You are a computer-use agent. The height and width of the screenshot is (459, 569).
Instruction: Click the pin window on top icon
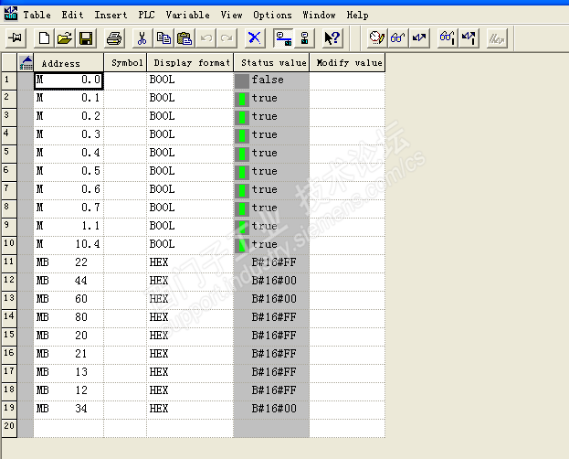click(x=16, y=37)
